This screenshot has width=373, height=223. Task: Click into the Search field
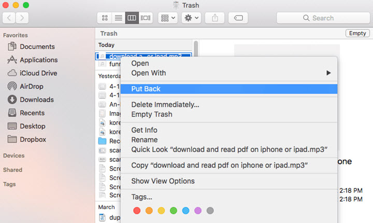[323, 18]
